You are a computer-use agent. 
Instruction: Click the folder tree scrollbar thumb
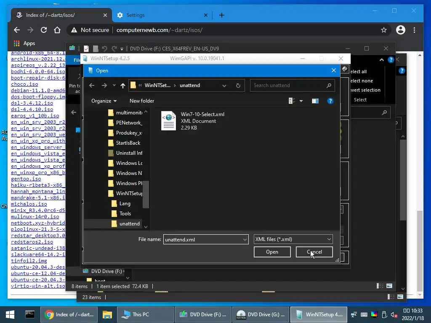click(146, 194)
